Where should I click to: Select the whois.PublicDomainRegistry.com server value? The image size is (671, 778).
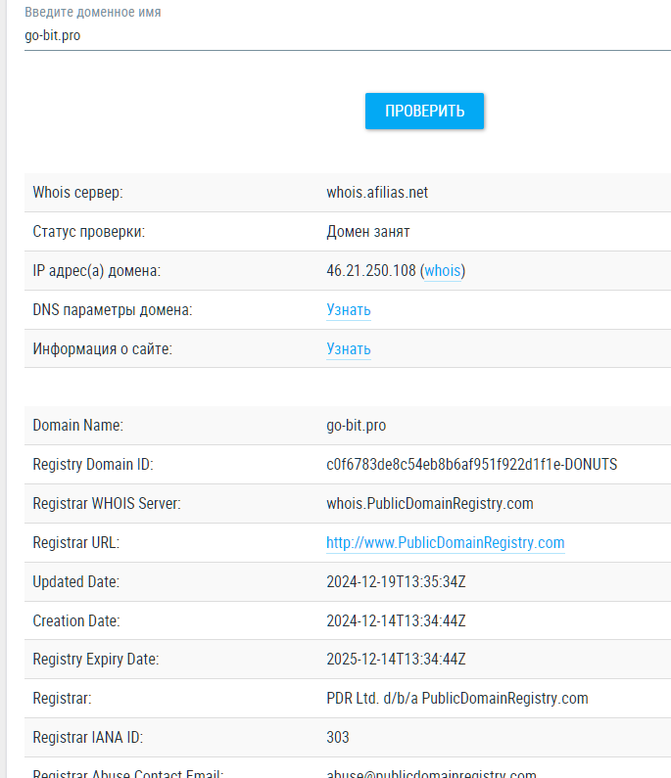coord(430,504)
